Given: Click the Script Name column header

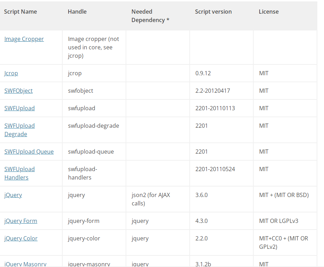Looking at the screenshot, I should pyautogui.click(x=20, y=12).
